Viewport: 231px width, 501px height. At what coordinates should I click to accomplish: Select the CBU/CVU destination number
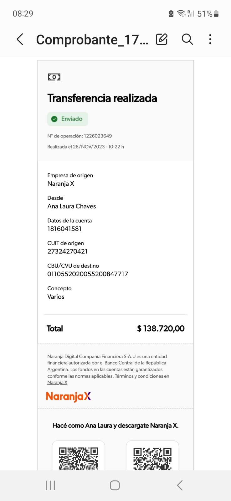pyautogui.click(x=88, y=274)
